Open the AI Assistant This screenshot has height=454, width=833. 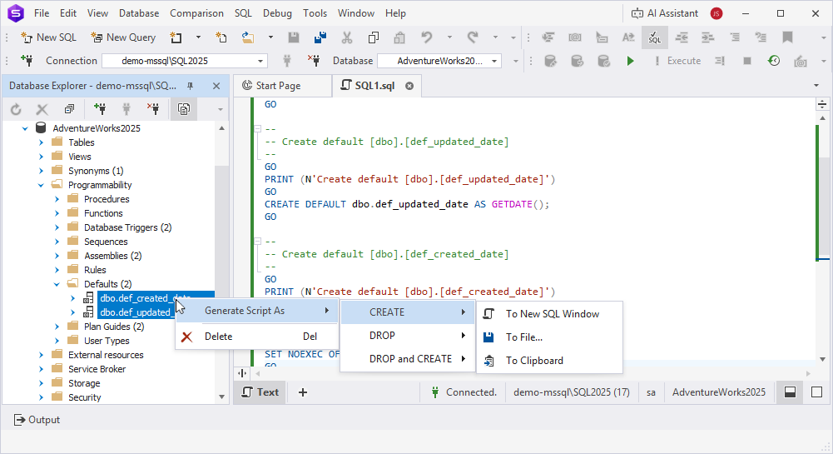click(x=665, y=13)
